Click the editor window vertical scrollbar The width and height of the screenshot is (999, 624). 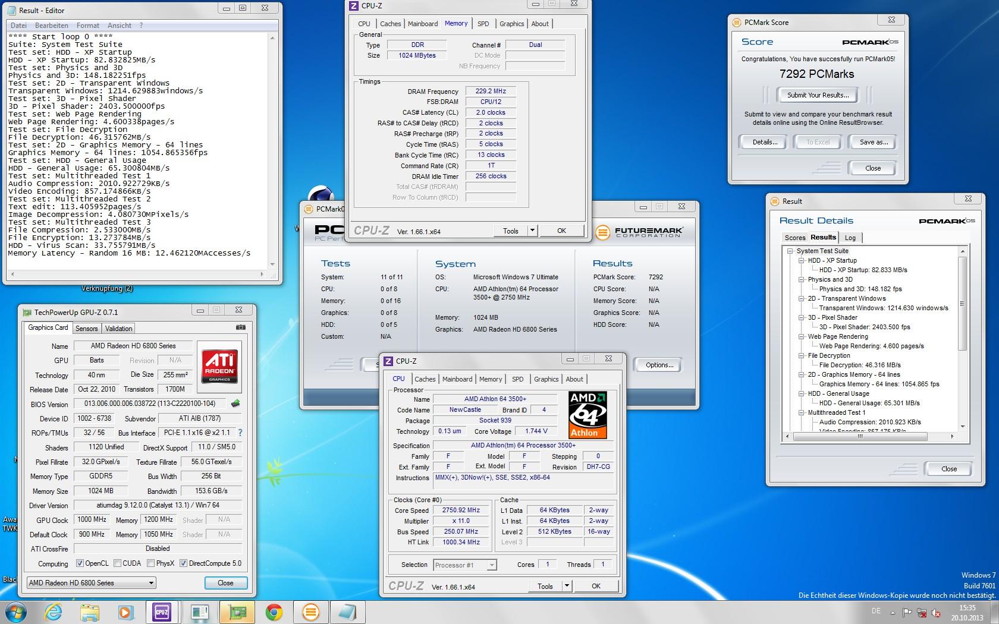point(272,151)
